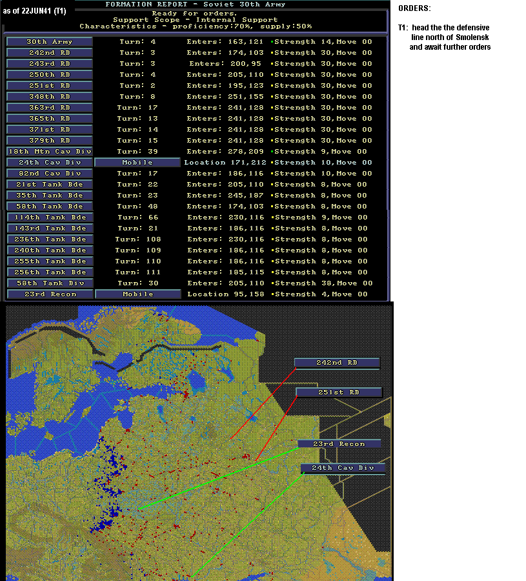Click the 251st RD label on the map
The height and width of the screenshot is (581, 526).
pos(339,392)
